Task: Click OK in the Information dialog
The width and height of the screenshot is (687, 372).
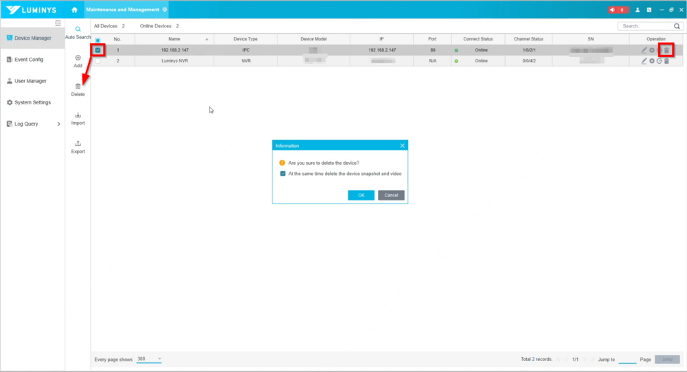Action: (361, 195)
